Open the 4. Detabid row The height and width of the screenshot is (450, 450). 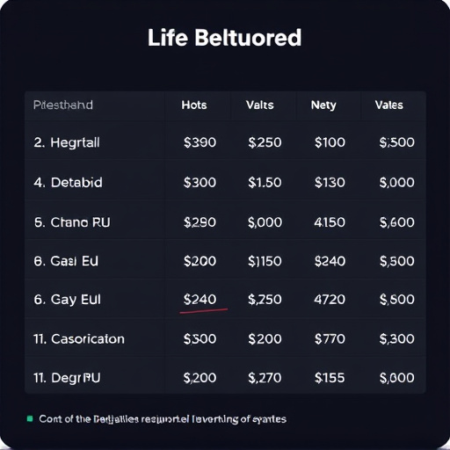coord(225,182)
